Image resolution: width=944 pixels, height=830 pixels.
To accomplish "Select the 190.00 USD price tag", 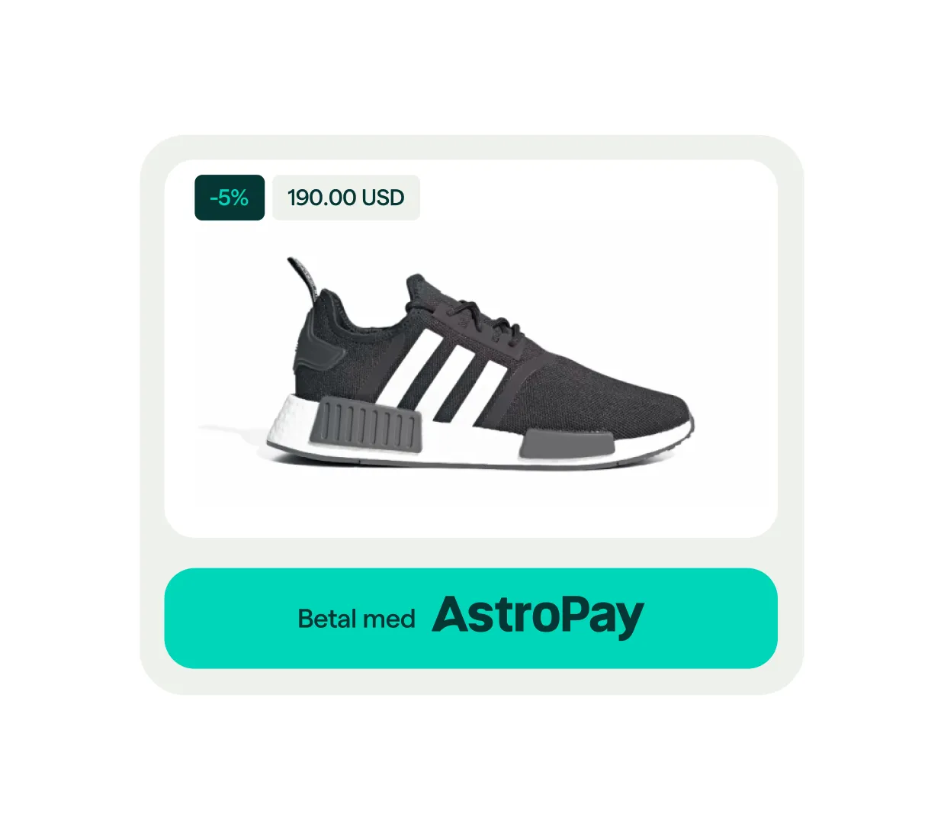I will 346,198.
